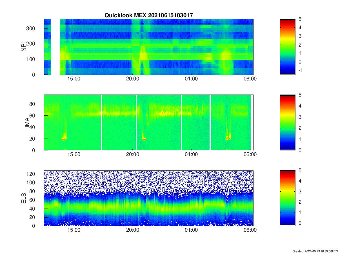Click the 01:00 tick under IMA panel
The width and height of the screenshot is (338, 254).
(x=191, y=155)
